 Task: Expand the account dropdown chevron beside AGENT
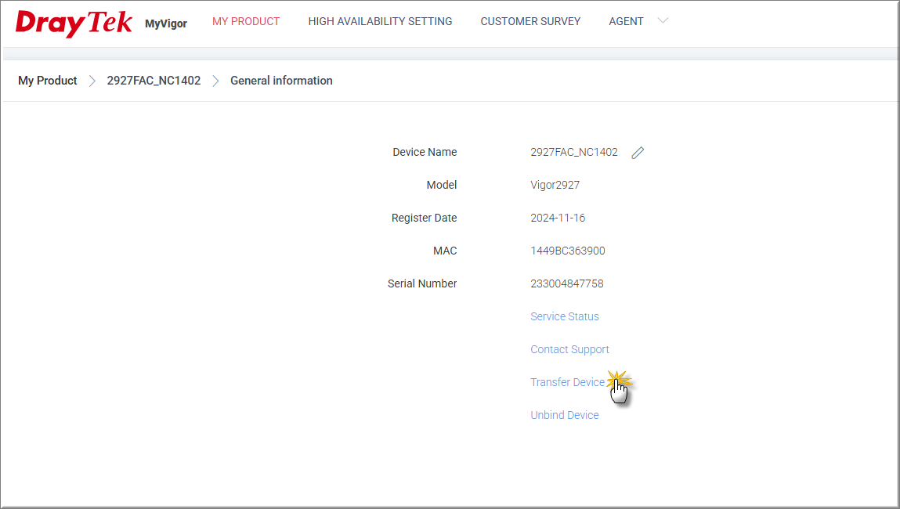[663, 20]
